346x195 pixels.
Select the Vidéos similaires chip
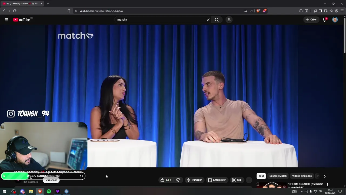pyautogui.click(x=302, y=176)
